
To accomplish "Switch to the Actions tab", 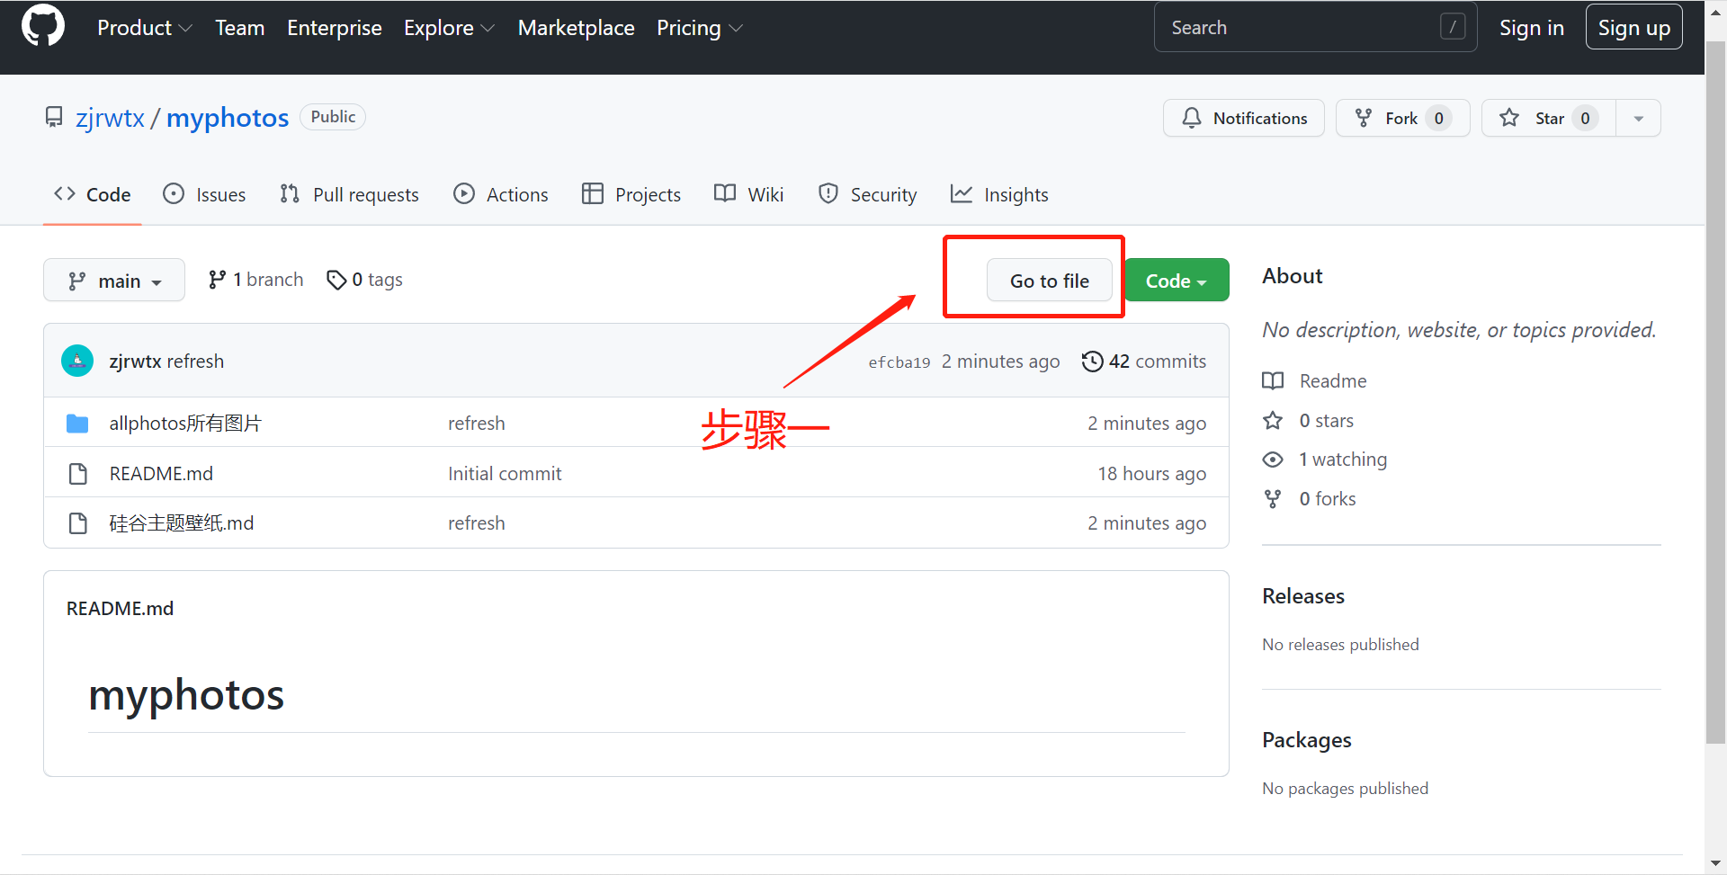I will click(x=501, y=194).
